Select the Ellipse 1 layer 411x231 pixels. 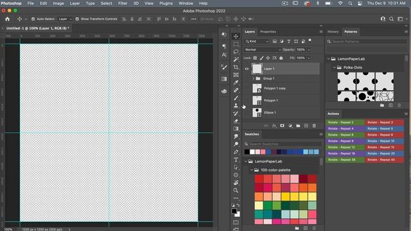281,113
